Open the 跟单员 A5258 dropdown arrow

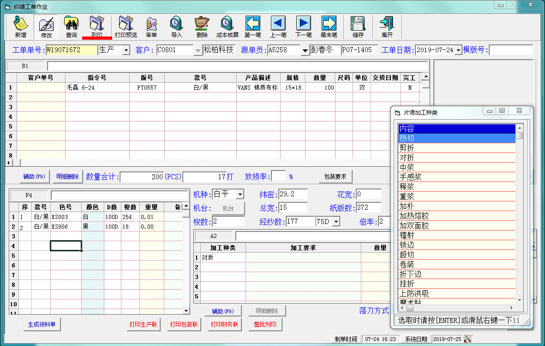tap(305, 50)
